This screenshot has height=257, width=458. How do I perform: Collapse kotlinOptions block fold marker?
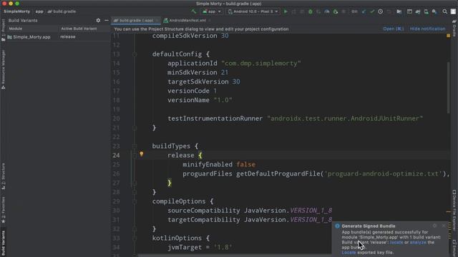click(135, 238)
